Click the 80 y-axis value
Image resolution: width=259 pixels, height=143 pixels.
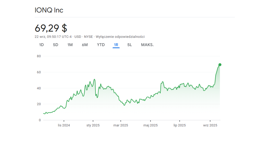click(39, 56)
